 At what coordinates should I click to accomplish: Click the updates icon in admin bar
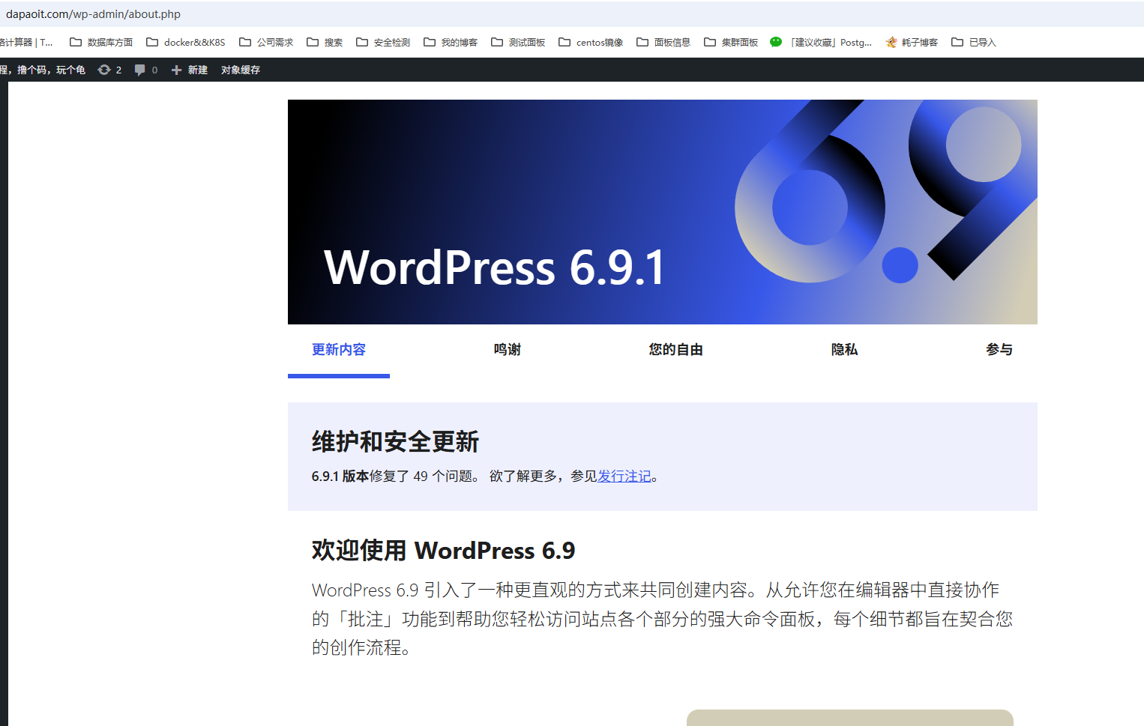104,70
